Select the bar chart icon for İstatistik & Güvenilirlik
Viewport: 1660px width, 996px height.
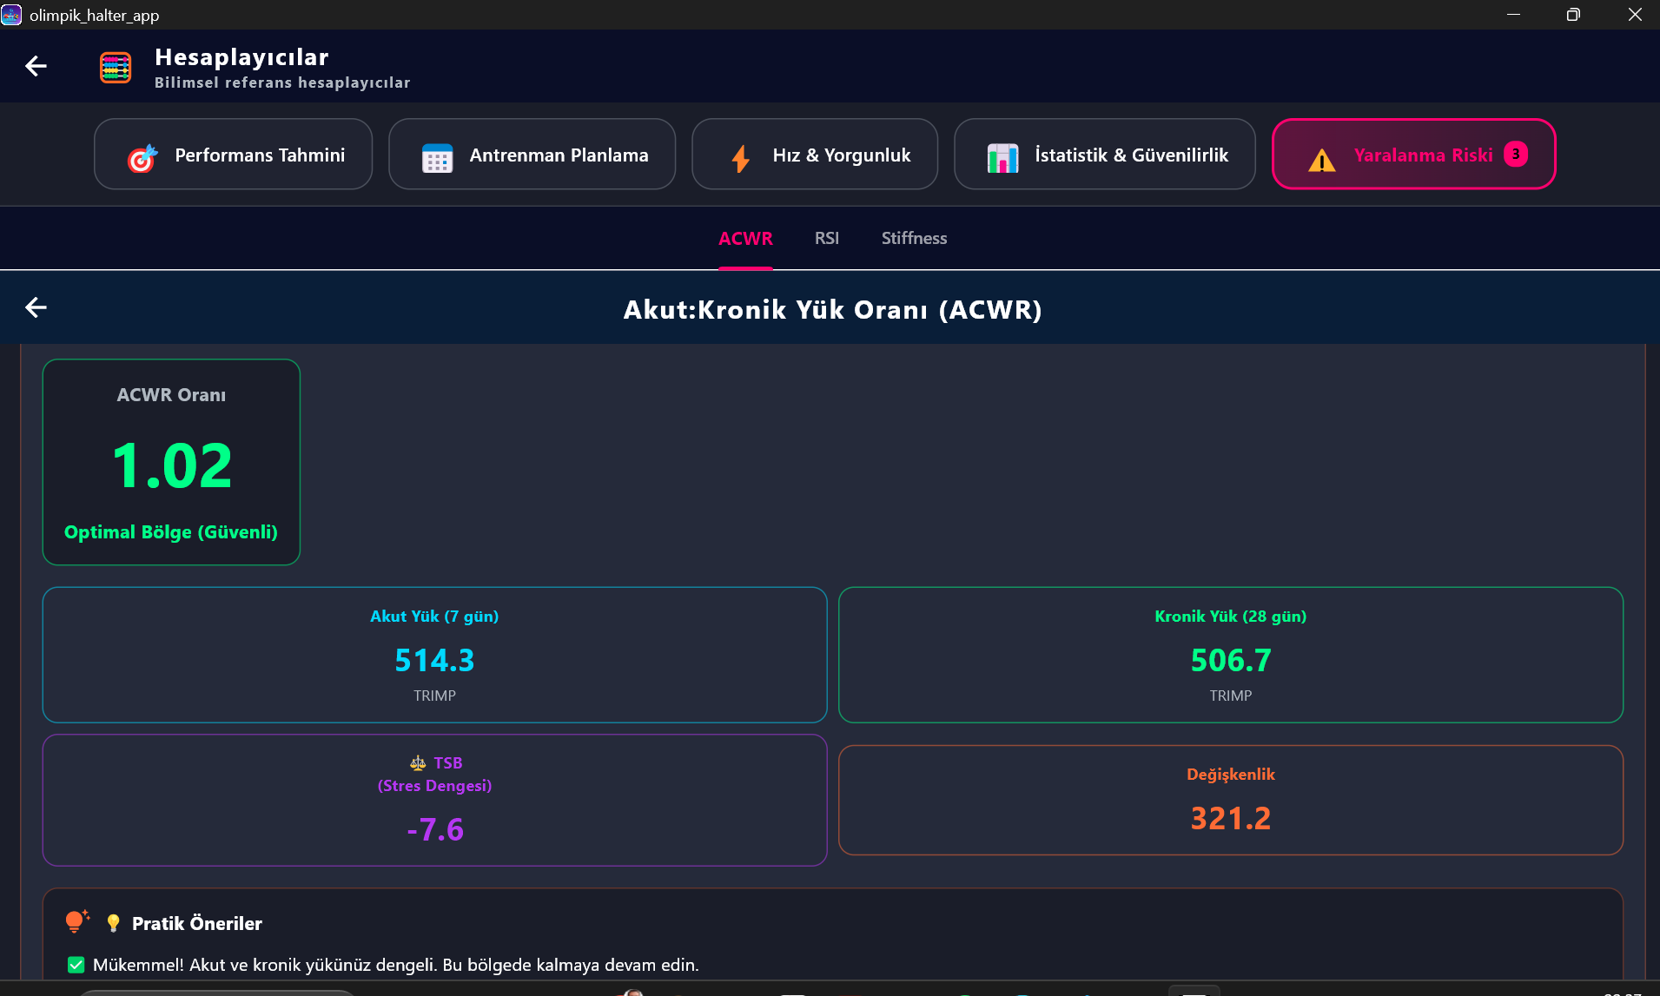tap(1002, 157)
